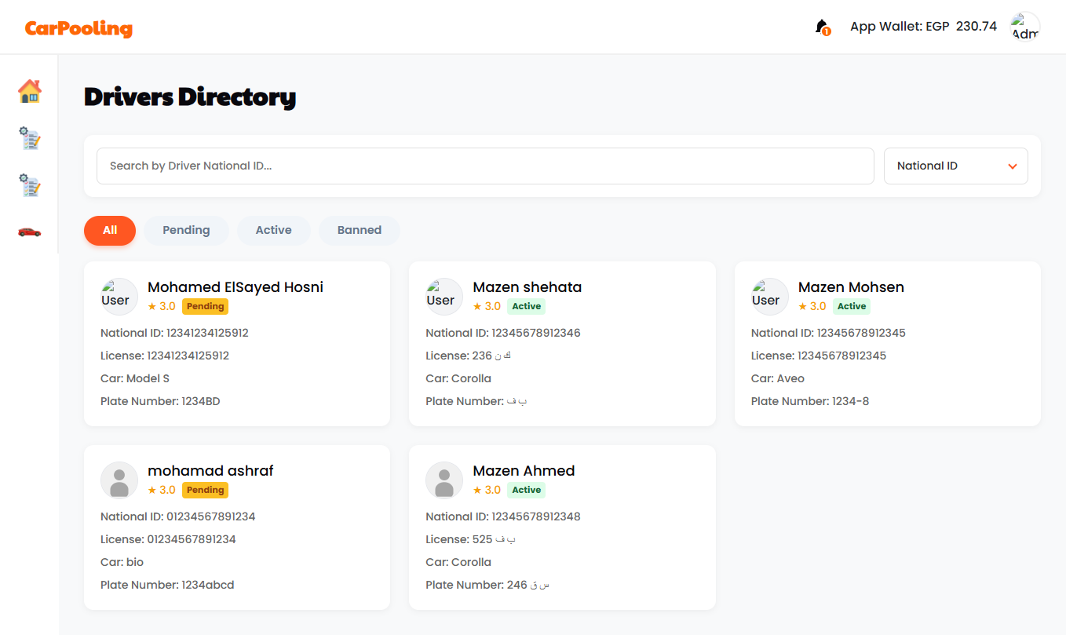The width and height of the screenshot is (1066, 635).
Task: Open the Mazen Mohsen driver name
Action: pos(851,287)
